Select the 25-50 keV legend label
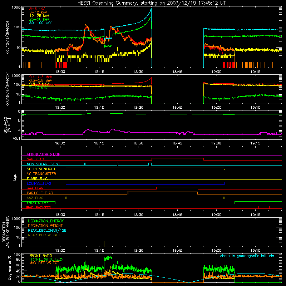Screen dimensions: 286x286 pyautogui.click(x=39, y=19)
